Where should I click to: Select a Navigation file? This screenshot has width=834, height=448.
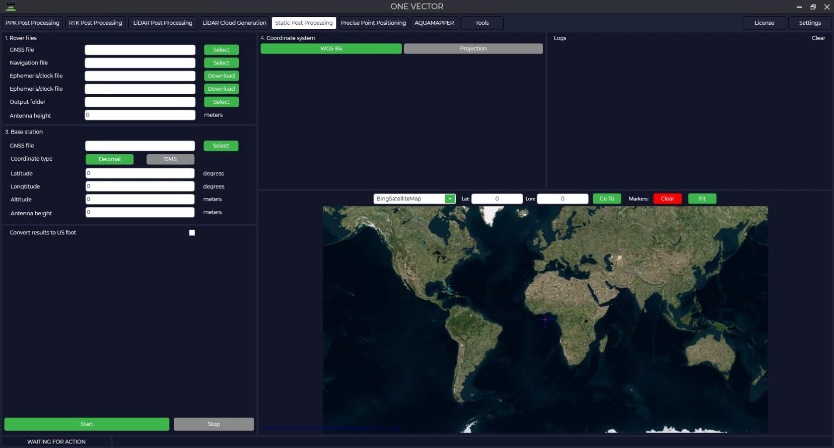(221, 63)
